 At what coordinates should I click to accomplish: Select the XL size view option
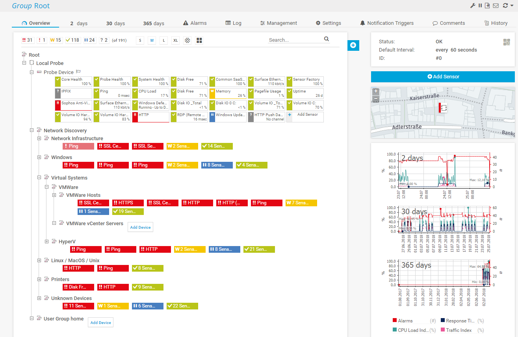pyautogui.click(x=175, y=40)
